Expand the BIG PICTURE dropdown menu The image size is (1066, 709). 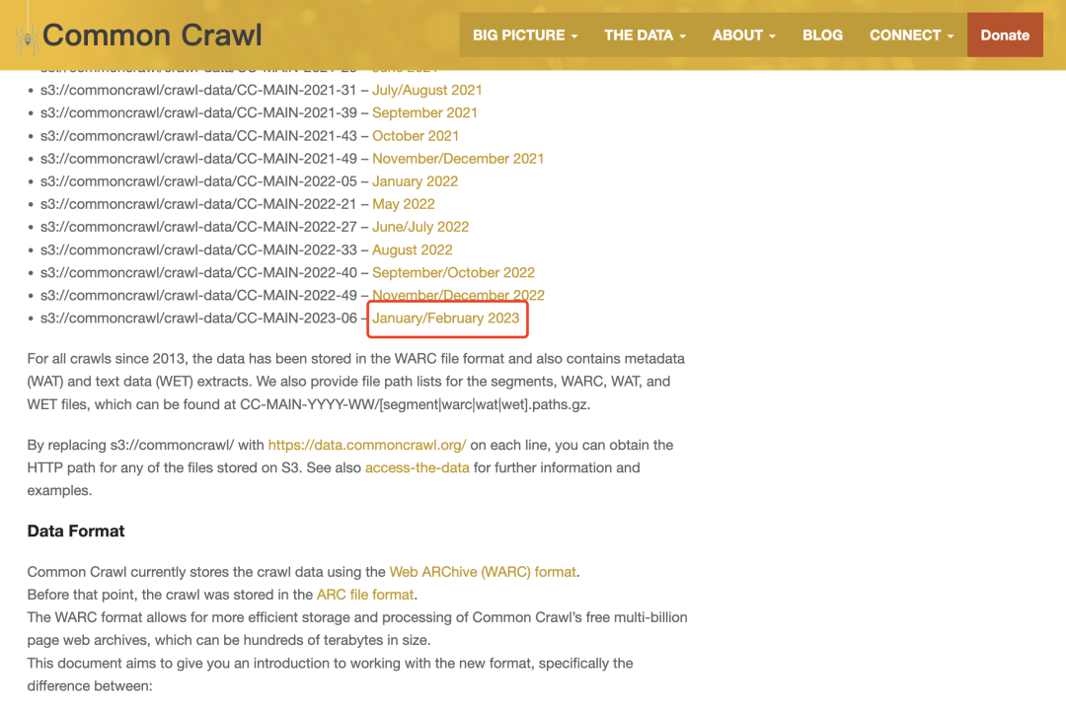[525, 35]
